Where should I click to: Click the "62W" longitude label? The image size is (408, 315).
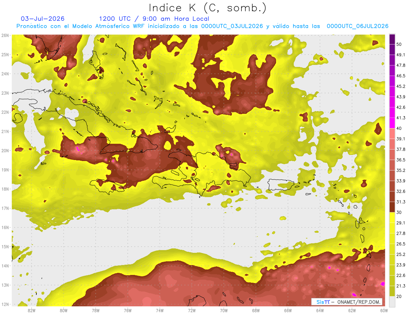click(x=352, y=310)
